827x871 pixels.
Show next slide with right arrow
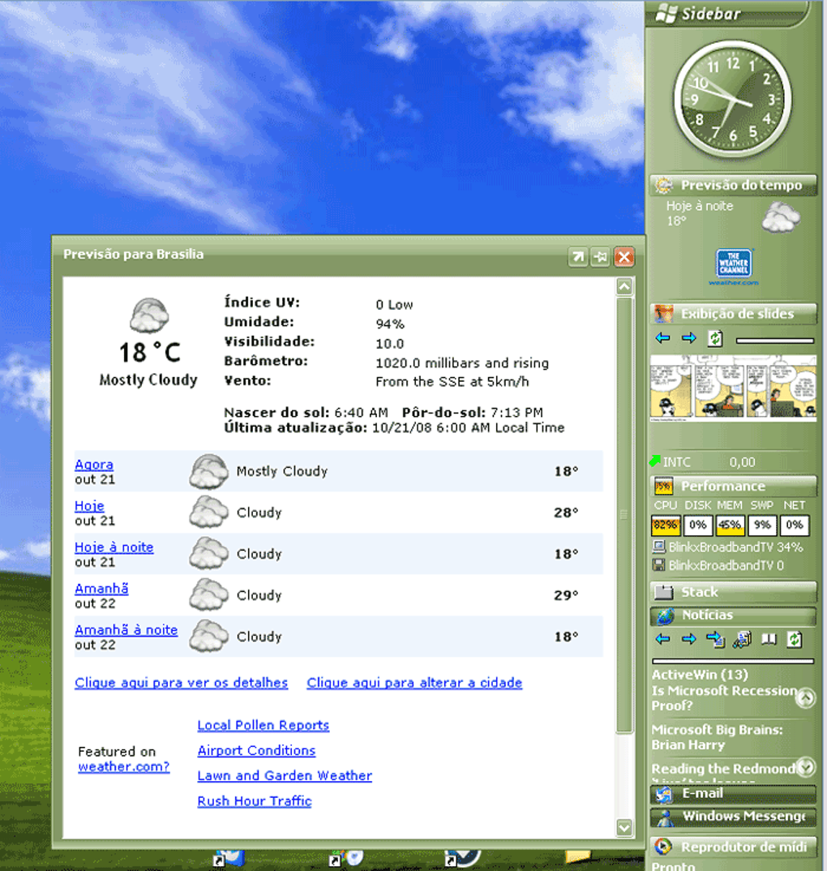coord(688,337)
